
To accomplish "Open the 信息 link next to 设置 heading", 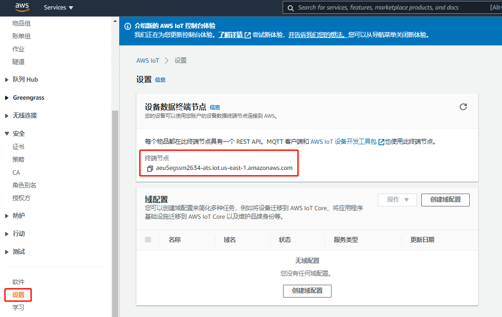I will 160,80.
